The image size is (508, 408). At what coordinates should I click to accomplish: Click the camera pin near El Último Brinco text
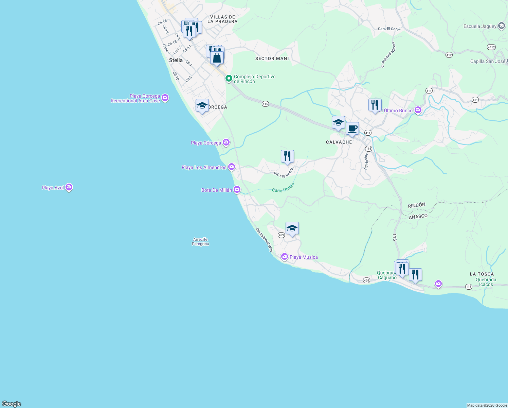pyautogui.click(x=418, y=110)
